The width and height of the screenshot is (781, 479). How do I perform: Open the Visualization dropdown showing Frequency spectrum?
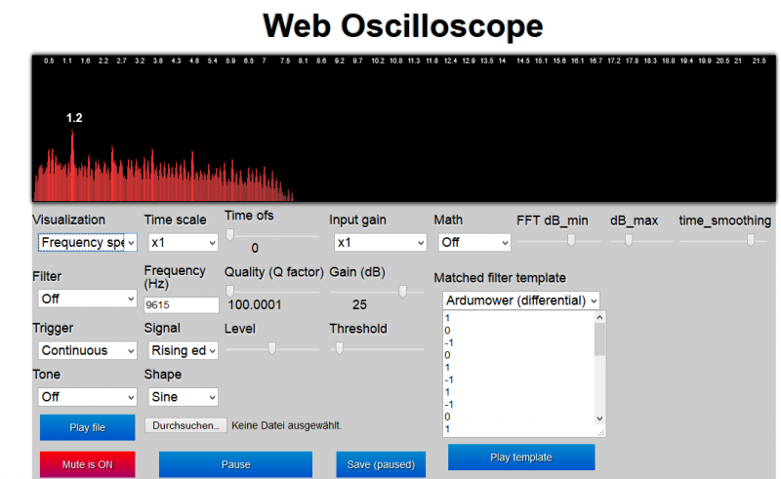[x=87, y=243]
